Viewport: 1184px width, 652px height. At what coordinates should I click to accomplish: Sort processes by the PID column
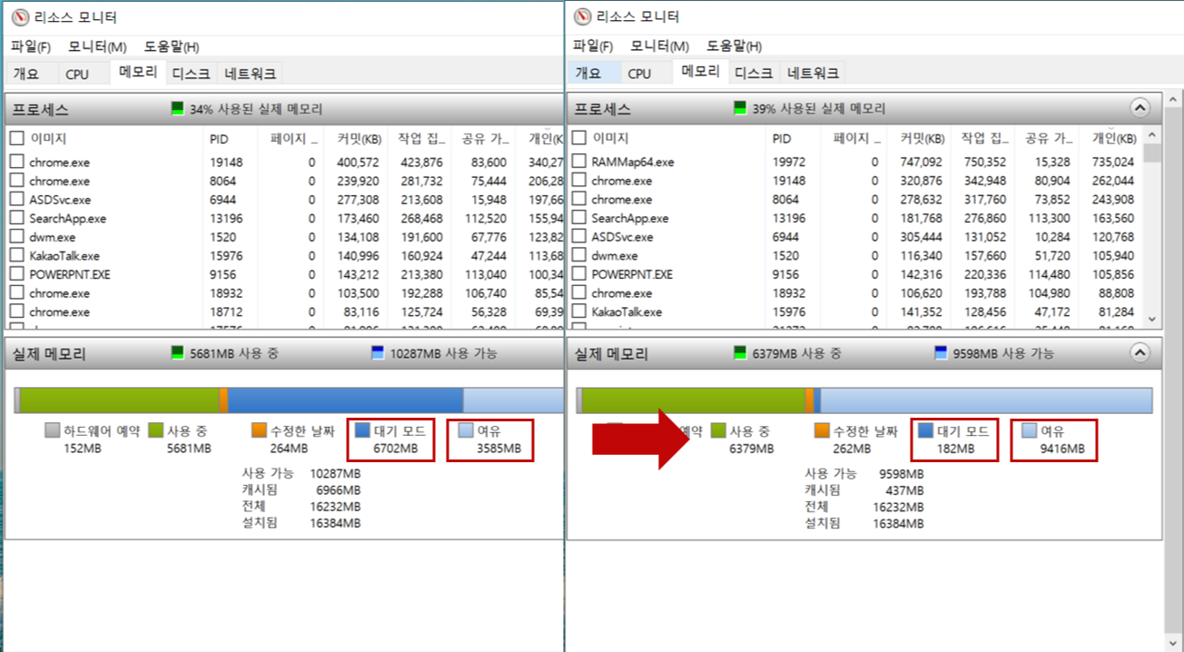217,138
